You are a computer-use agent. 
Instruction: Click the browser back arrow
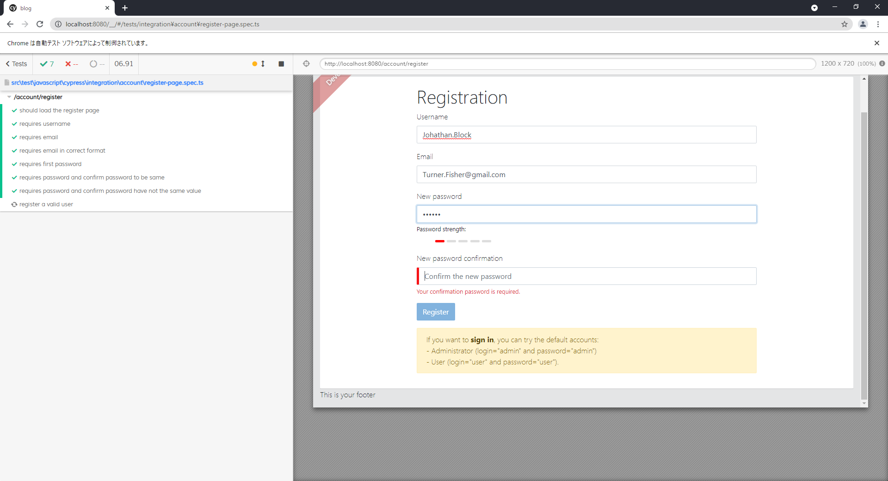[x=10, y=24]
